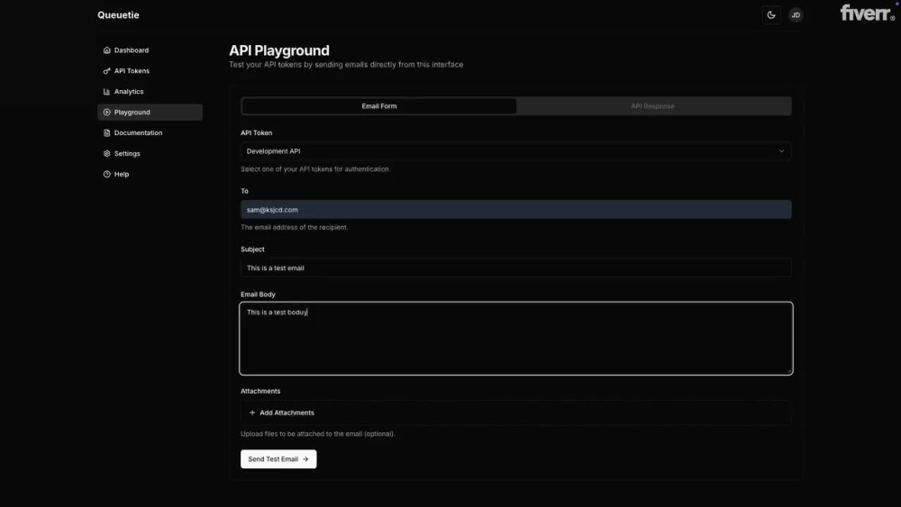This screenshot has height=507, width=901.
Task: Open the Help page
Action: pos(150,175)
